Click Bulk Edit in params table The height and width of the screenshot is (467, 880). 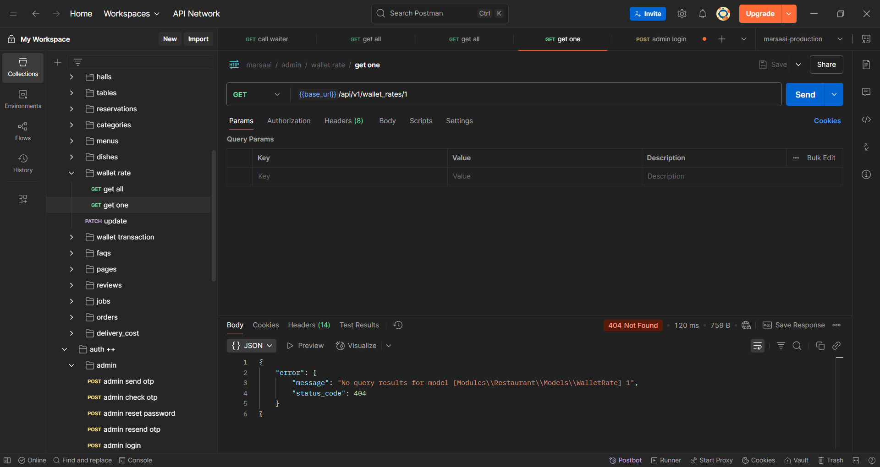pos(821,158)
